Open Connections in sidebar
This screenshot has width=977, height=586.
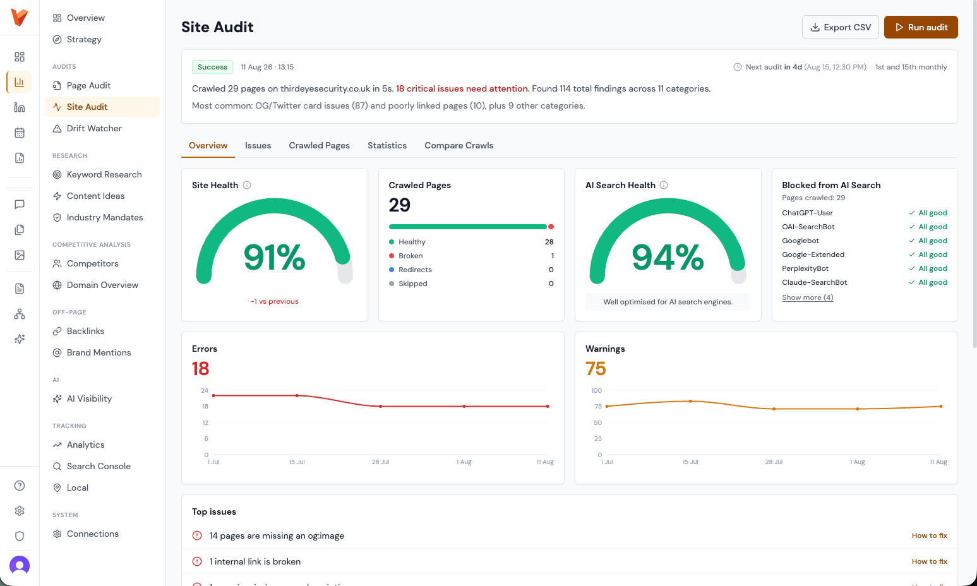tap(102, 534)
